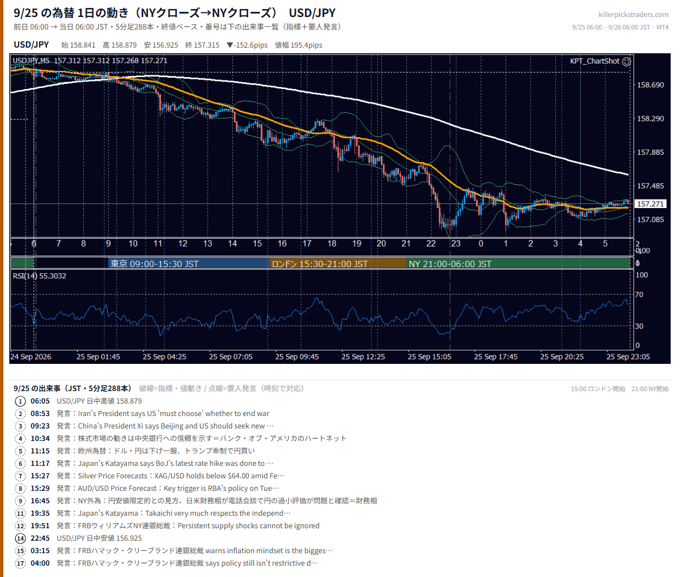Click the 158.690 price axis label

pos(650,86)
